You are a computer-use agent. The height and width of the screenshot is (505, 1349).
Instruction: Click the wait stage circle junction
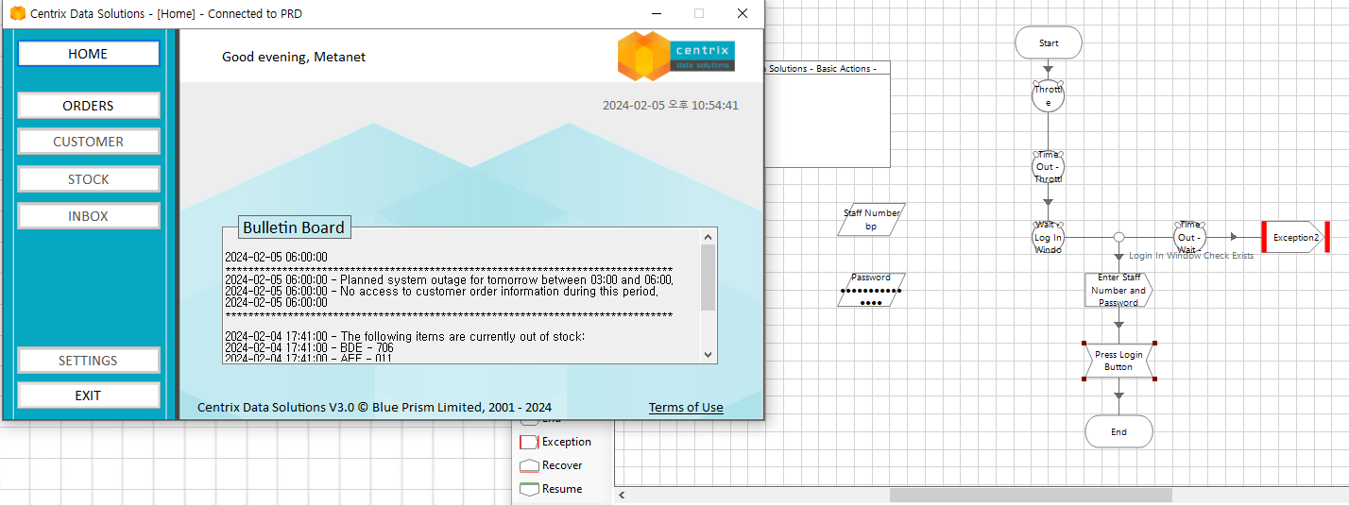tap(1119, 238)
